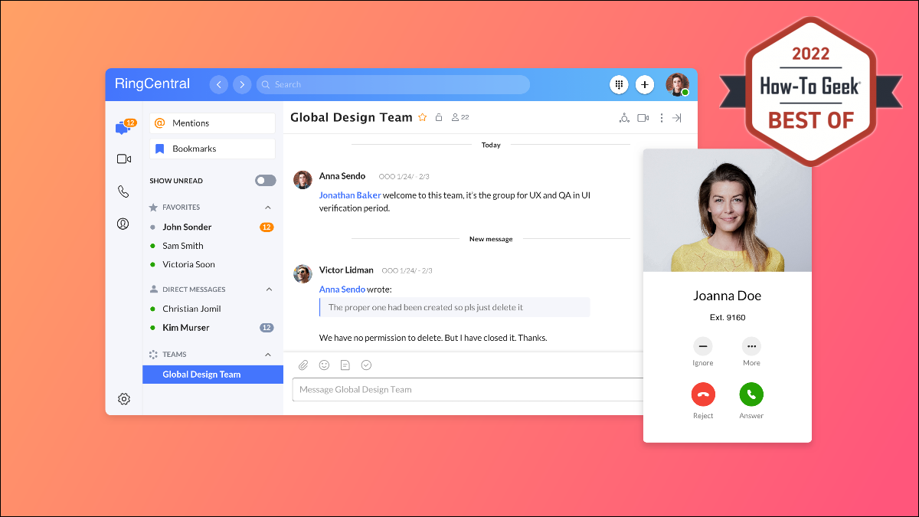The height and width of the screenshot is (517, 919).
Task: Click the conference call icon in header
Action: pyautogui.click(x=624, y=118)
